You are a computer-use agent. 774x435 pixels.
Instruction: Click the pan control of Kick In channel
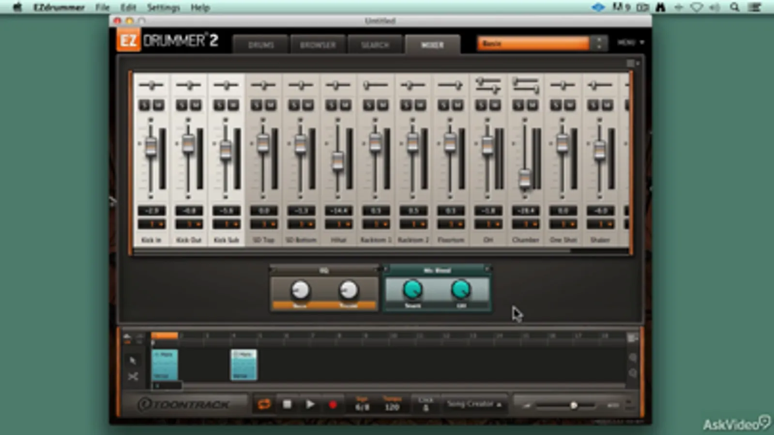[152, 86]
